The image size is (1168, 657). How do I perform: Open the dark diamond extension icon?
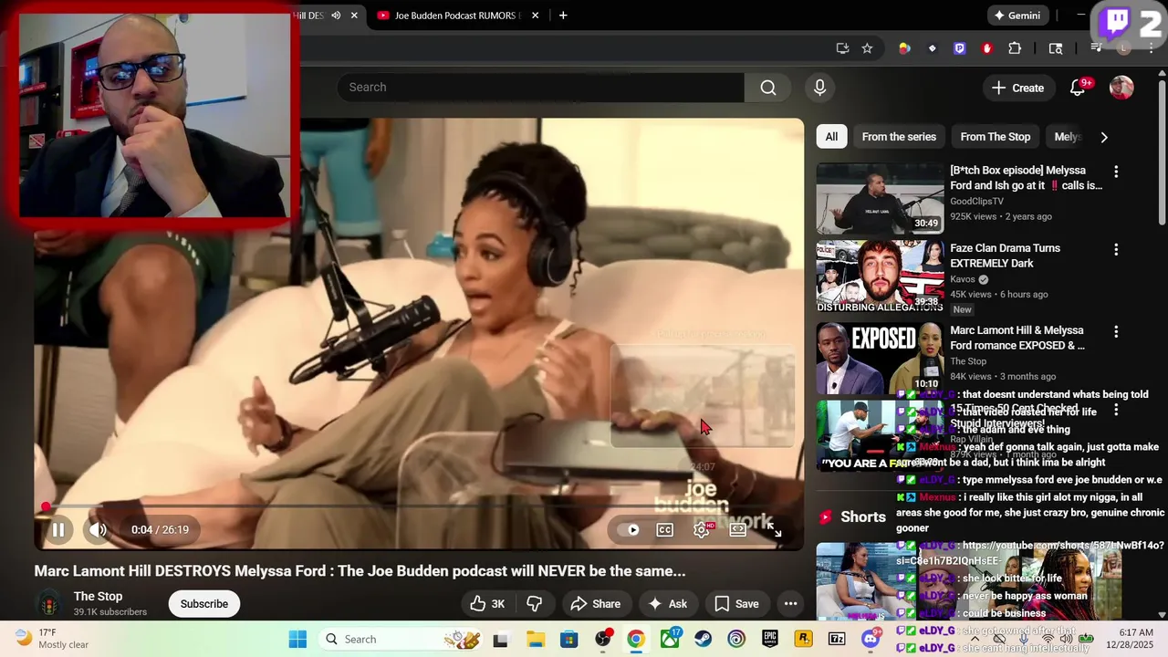[x=932, y=48]
